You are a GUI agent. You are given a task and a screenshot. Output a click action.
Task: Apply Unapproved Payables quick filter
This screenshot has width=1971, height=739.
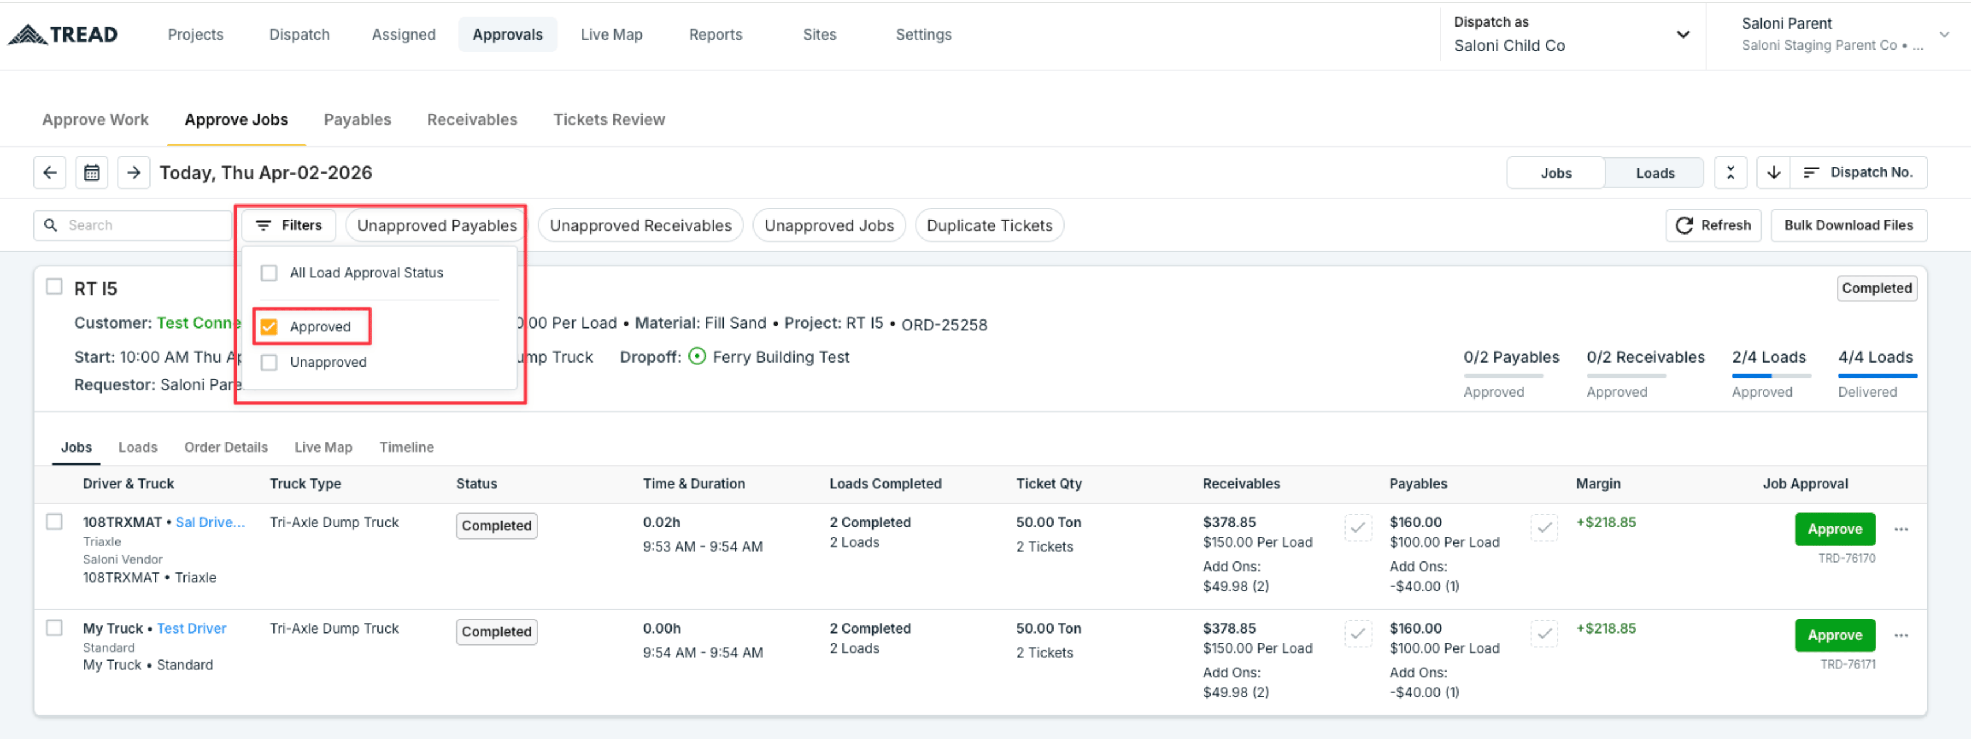tap(437, 225)
